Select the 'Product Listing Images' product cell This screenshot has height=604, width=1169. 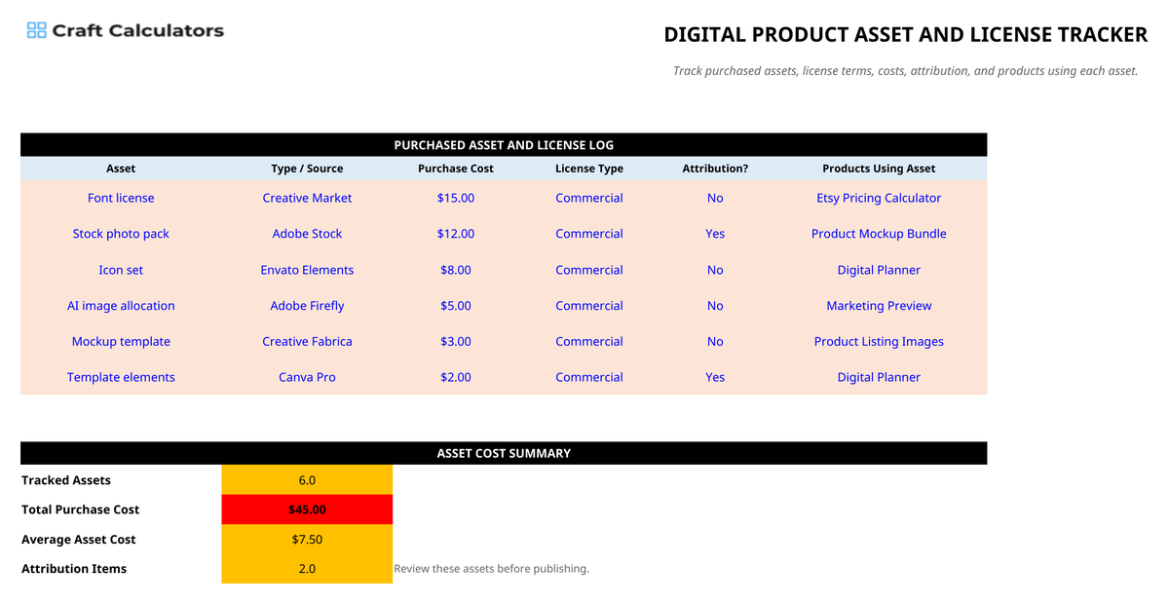click(x=879, y=342)
